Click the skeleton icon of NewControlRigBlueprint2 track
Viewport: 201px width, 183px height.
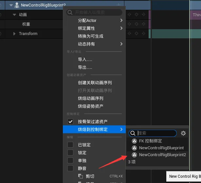click(x=17, y=5)
